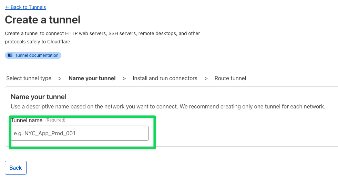Click the left arrow icon beside Back to Tunnels
The width and height of the screenshot is (338, 179).
point(7,7)
